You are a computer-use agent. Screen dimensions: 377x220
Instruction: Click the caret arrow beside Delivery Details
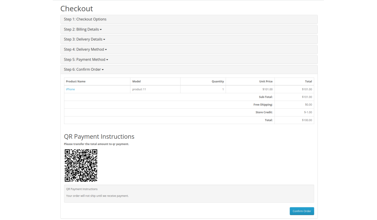point(104,39)
